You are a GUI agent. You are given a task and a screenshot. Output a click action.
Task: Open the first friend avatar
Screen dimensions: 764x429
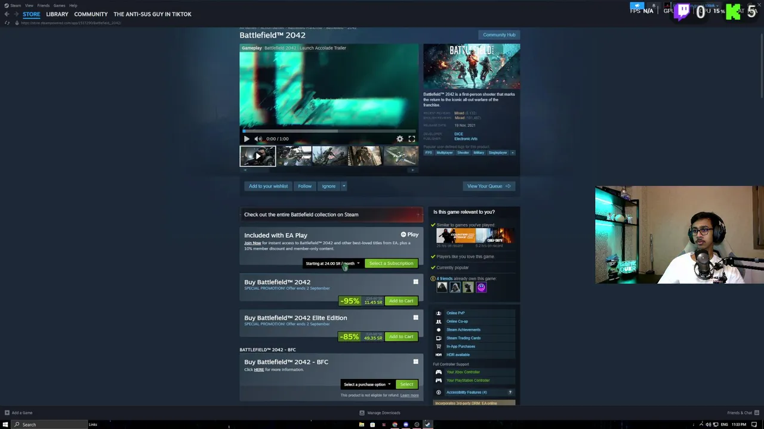point(442,288)
